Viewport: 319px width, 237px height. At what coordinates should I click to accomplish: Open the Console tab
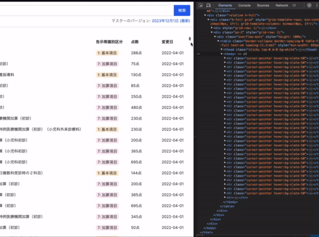click(245, 5)
